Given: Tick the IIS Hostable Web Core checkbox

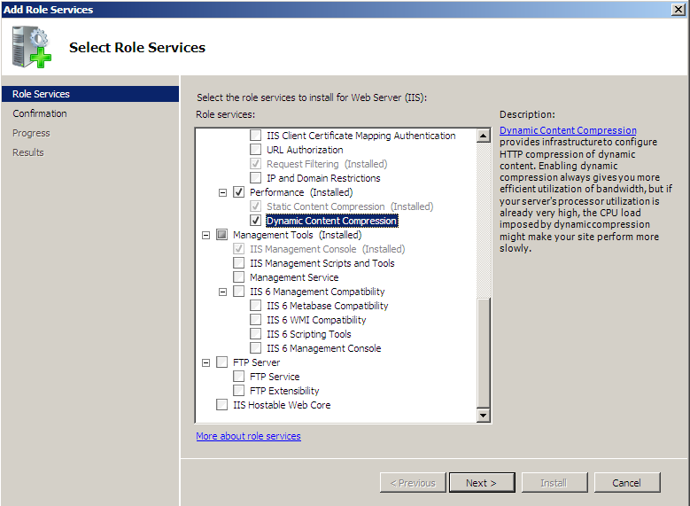Looking at the screenshot, I should [222, 405].
